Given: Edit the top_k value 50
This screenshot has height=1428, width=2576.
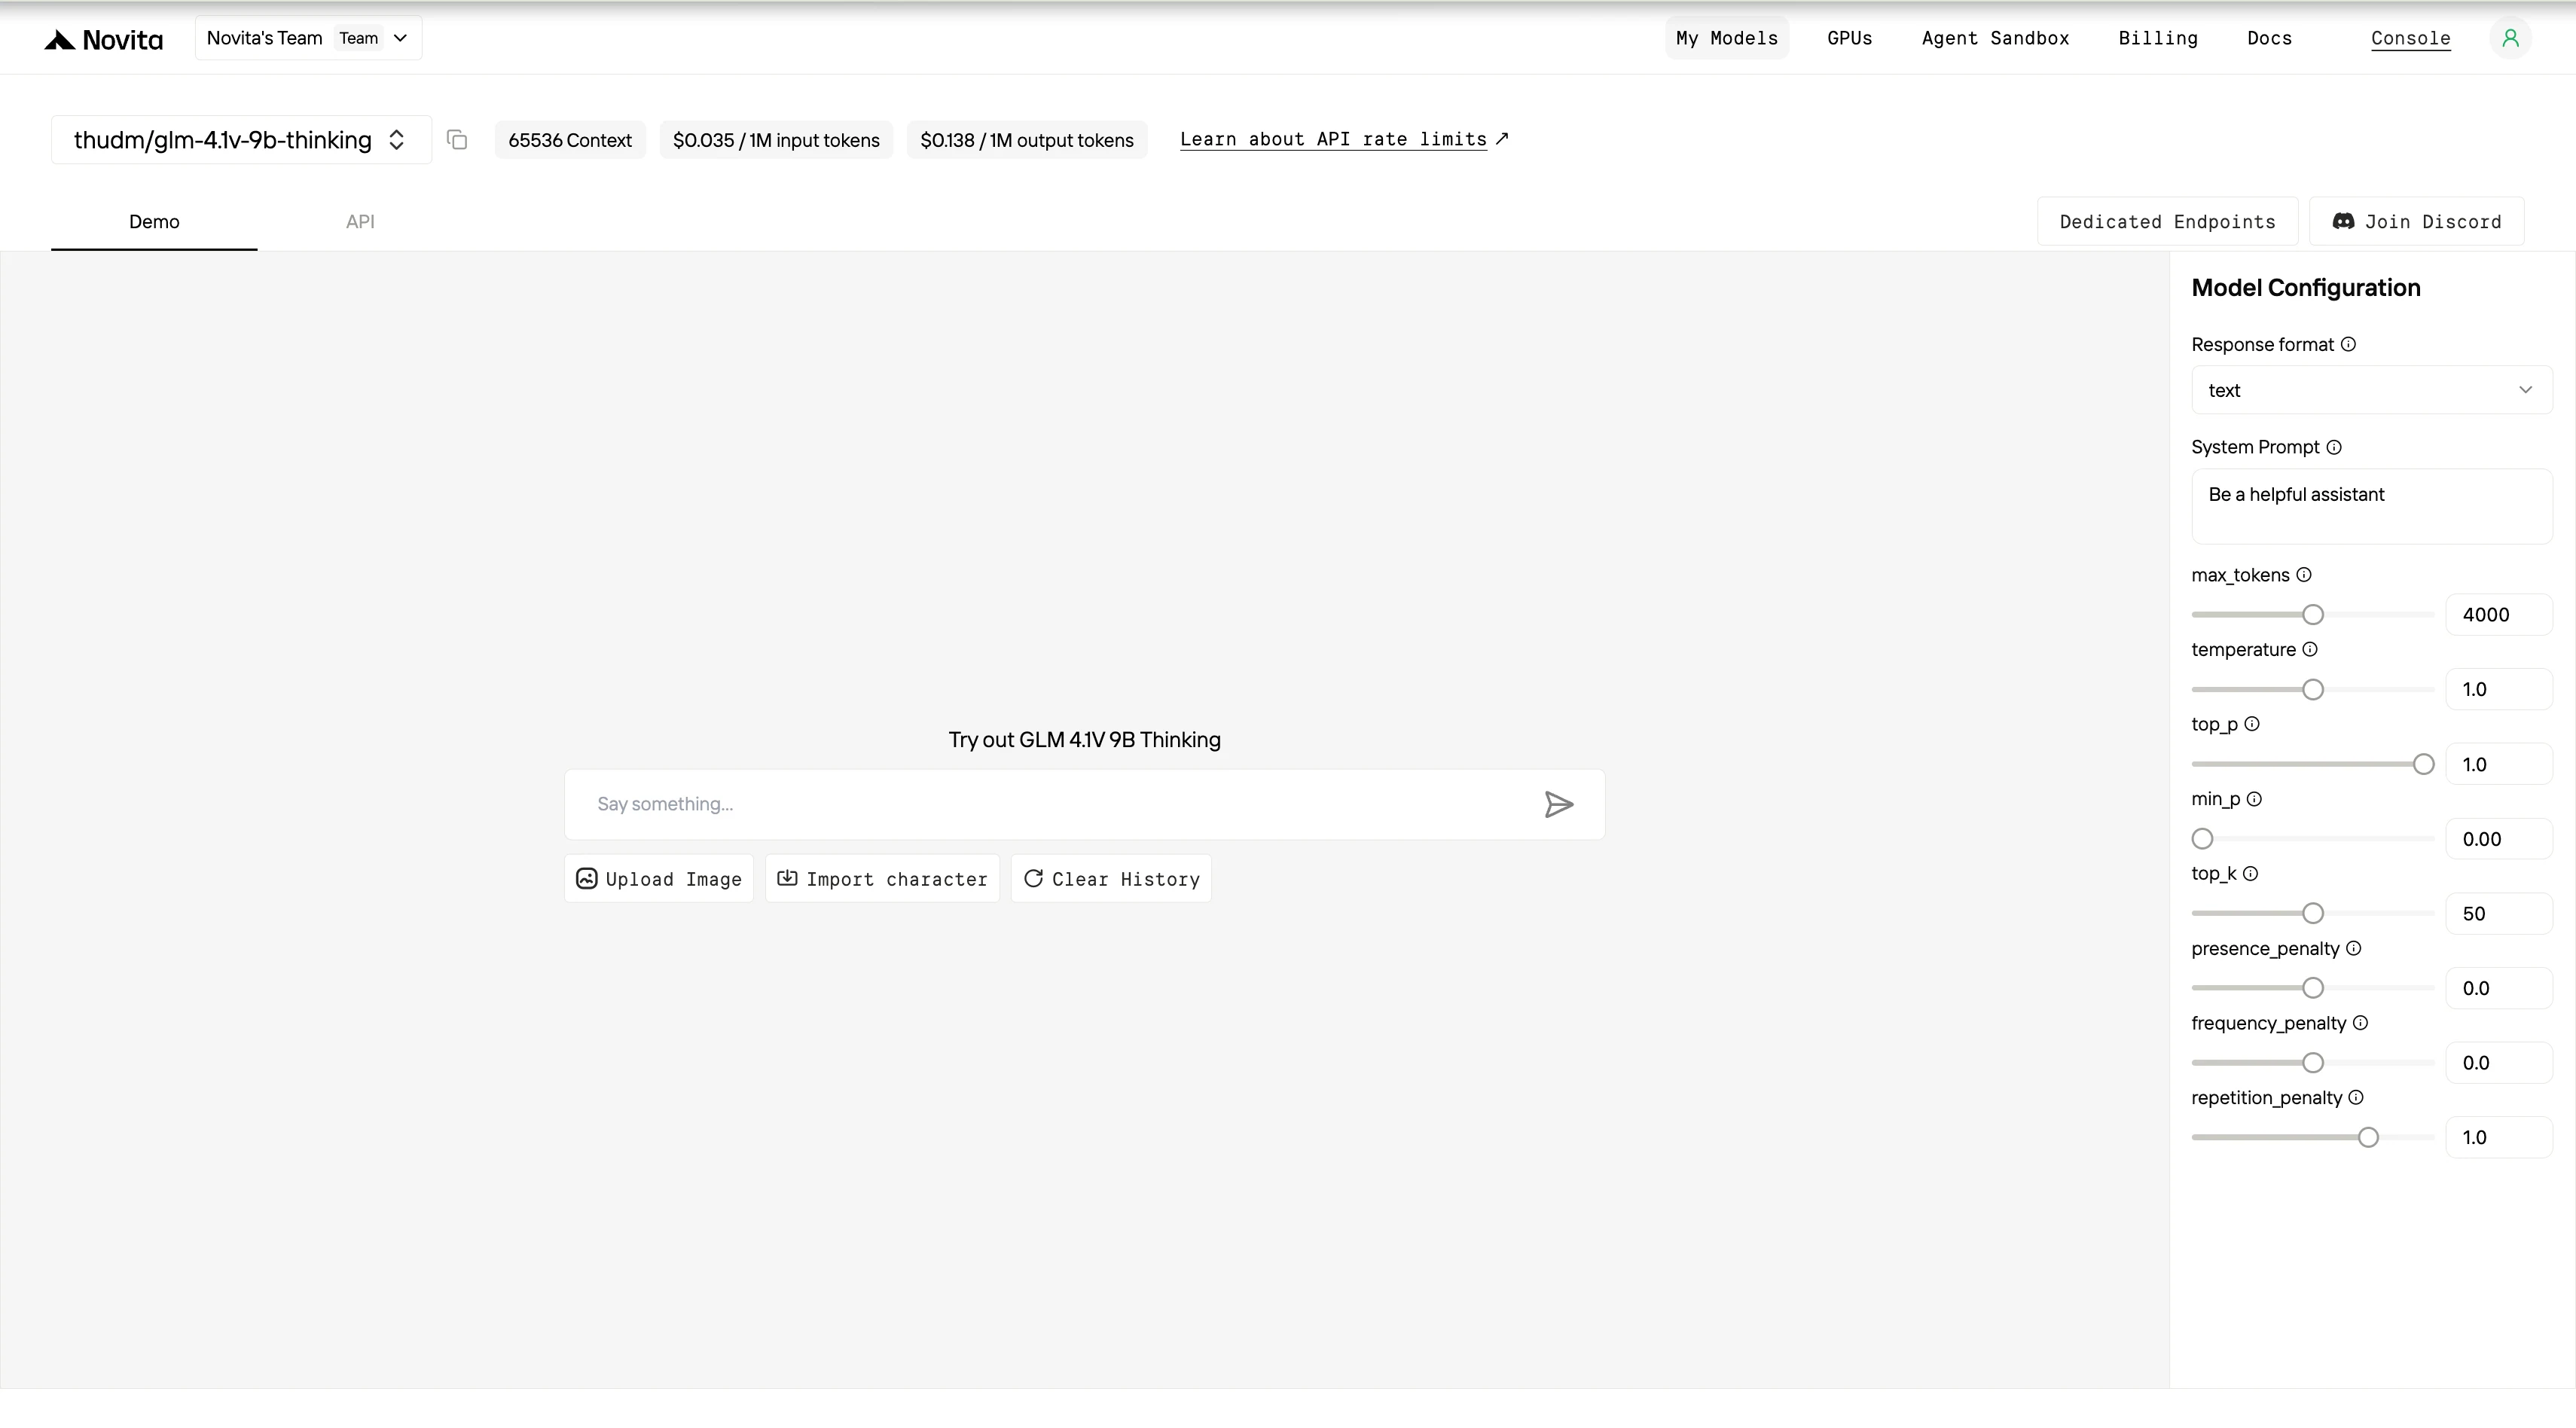Looking at the screenshot, I should click(2498, 914).
